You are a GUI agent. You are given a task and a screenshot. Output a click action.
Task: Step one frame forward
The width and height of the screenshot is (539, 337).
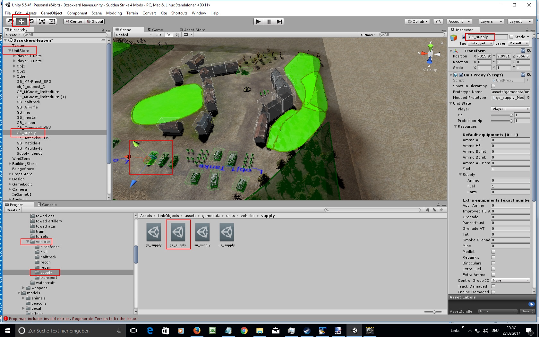tap(279, 22)
